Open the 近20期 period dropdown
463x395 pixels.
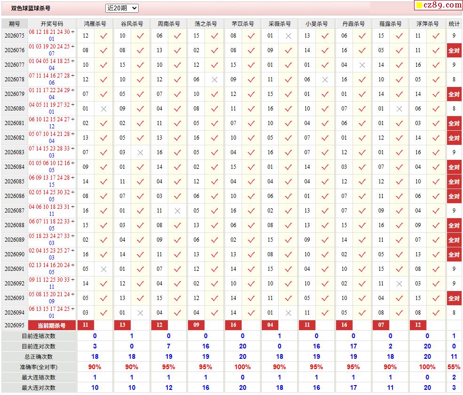tap(122, 8)
